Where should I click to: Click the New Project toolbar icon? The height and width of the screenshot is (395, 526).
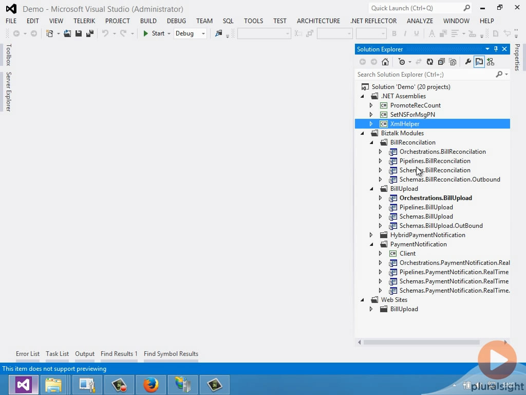coord(50,33)
